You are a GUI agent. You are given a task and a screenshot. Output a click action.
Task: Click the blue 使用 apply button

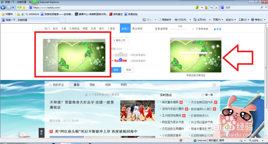point(116,70)
